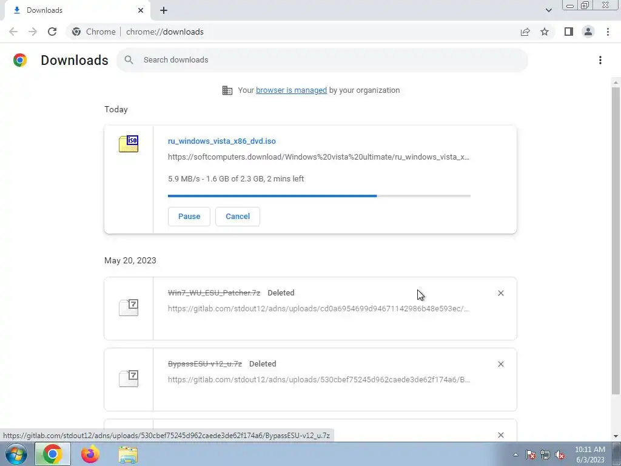
Task: Close the Downloads tab
Action: point(141,10)
